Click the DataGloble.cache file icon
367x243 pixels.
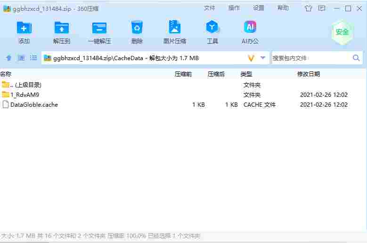(x=5, y=104)
